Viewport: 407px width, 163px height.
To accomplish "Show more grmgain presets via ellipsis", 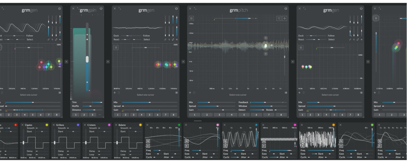I will point(100,115).
